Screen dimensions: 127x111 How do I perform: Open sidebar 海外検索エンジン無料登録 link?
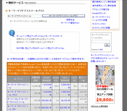pos(104,6)
